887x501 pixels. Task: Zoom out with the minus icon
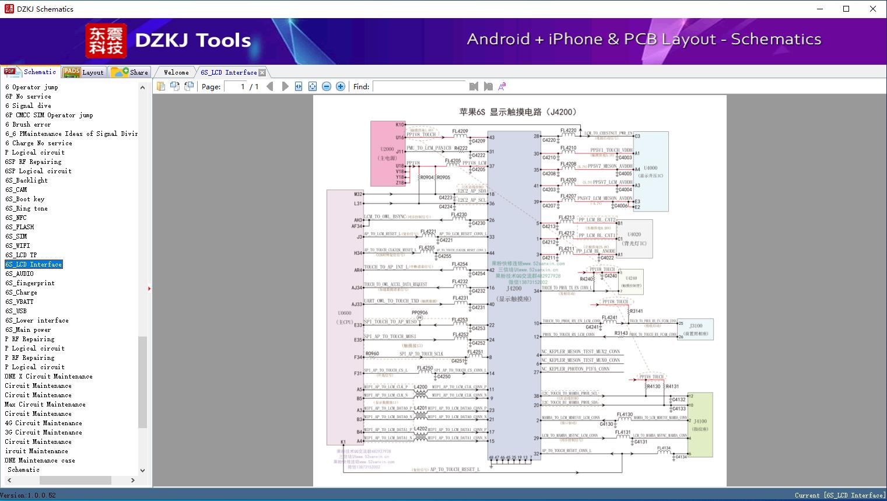click(x=327, y=86)
